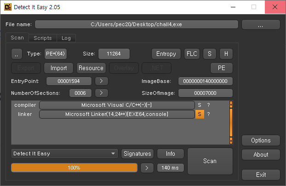Close the Detect It Easy window
The image size is (286, 186).
(275, 7)
